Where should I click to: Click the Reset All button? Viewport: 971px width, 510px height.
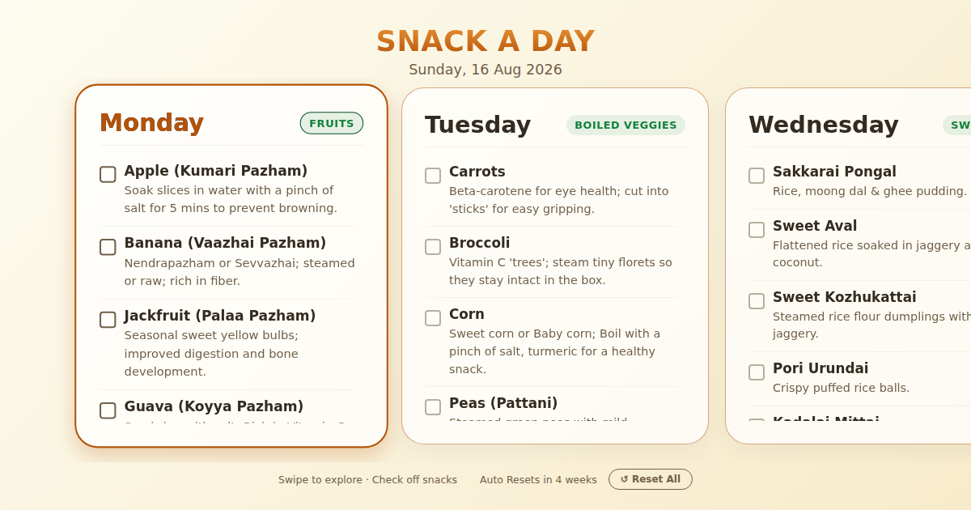click(x=651, y=479)
